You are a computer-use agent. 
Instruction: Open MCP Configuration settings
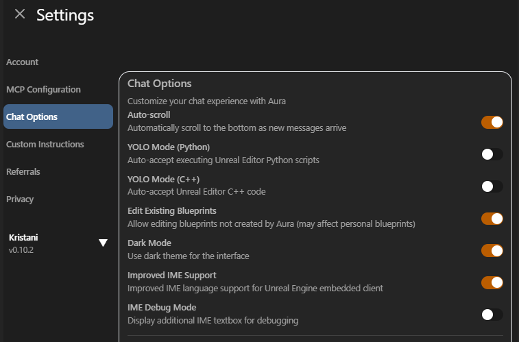click(x=43, y=90)
